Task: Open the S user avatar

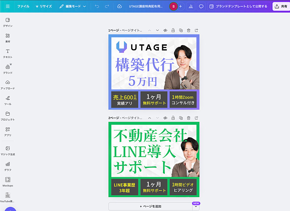Action: (x=173, y=6)
